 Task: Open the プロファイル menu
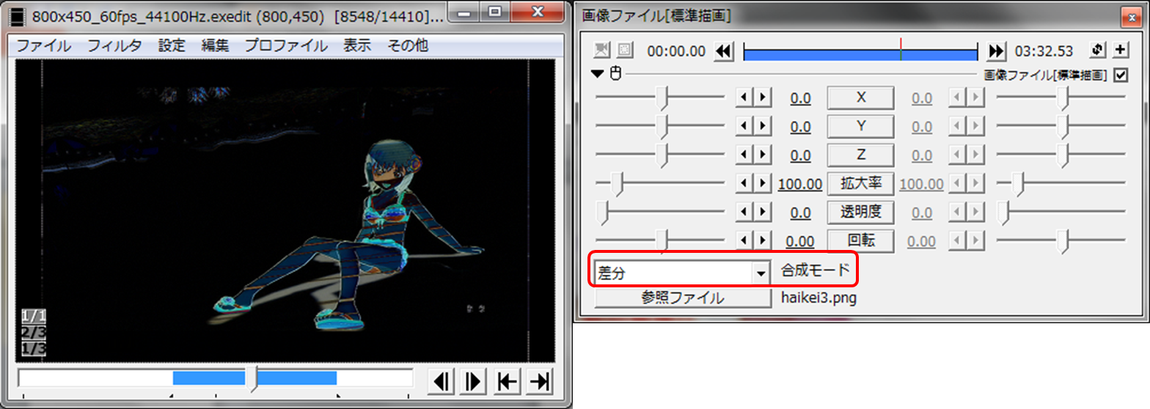coord(286,45)
